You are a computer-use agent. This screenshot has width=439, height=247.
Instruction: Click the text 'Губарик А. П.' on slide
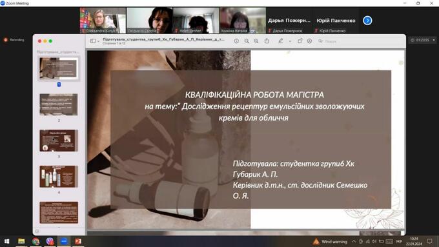click(x=255, y=174)
